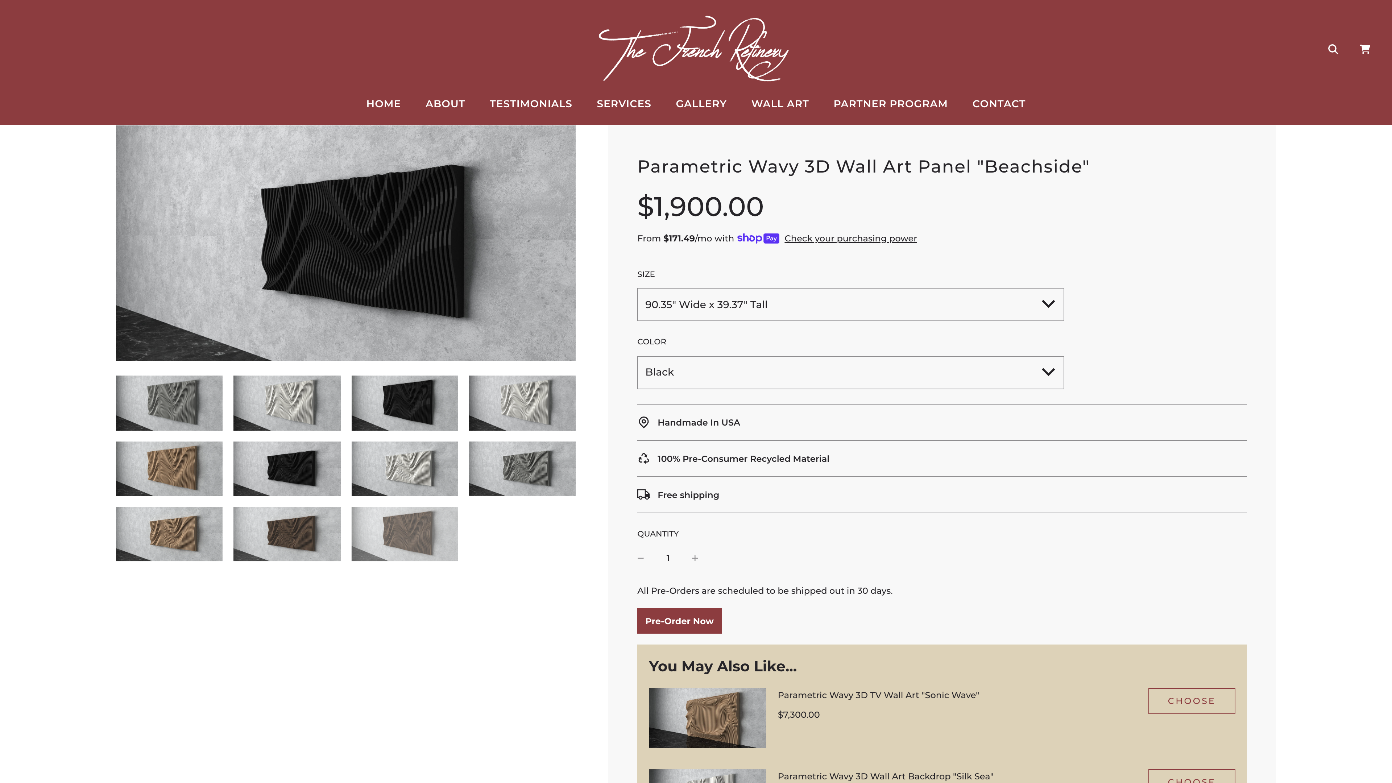
Task: Follow Check your purchasing power link
Action: coord(850,238)
